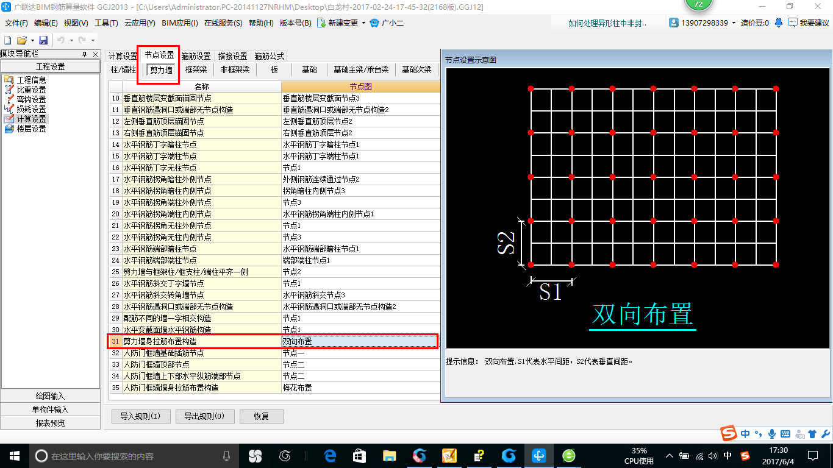
Task: Click the 节点图 column header
Action: (360, 87)
